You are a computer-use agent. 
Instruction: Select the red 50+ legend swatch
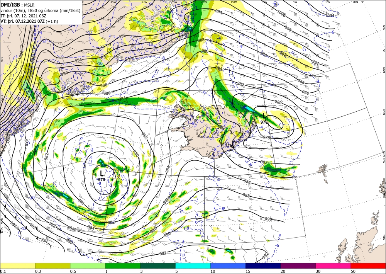(x=368, y=265)
